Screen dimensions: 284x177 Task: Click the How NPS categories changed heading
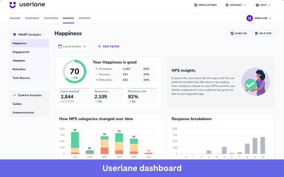96,119
